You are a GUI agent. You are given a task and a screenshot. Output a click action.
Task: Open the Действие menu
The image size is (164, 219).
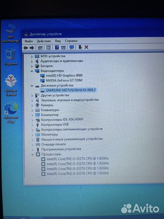pos(44,41)
